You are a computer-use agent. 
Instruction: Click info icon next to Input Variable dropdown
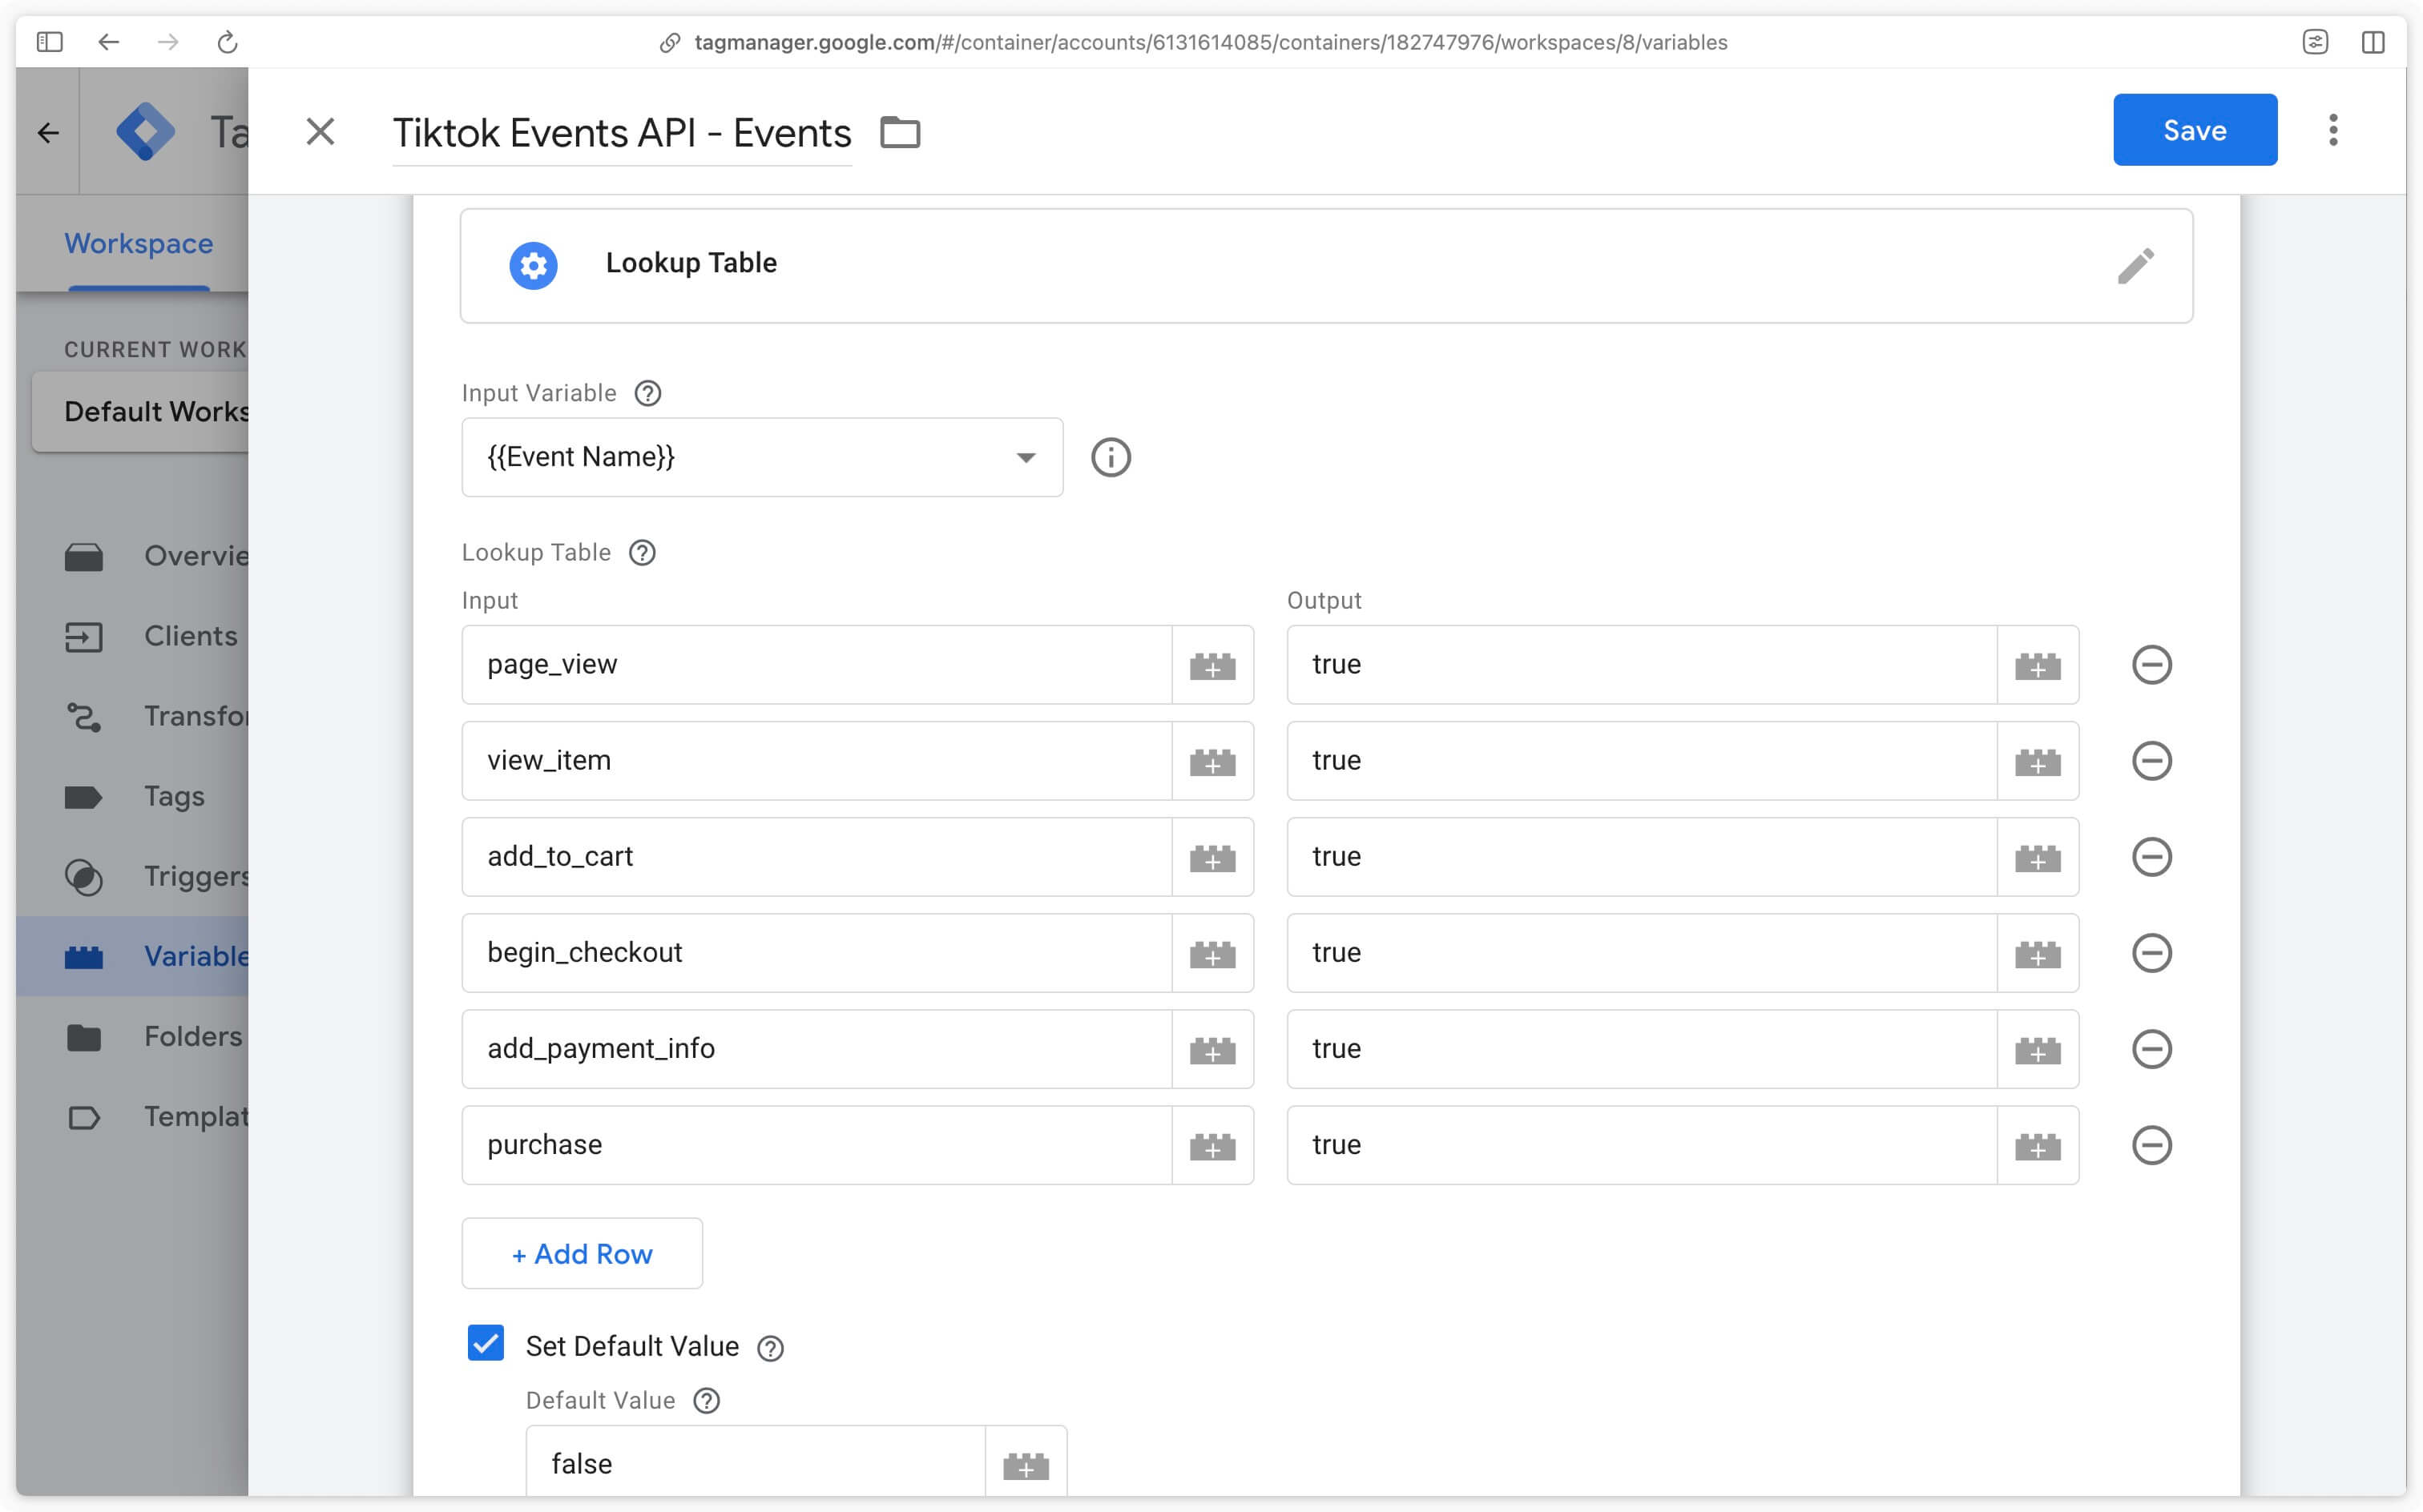(1111, 457)
